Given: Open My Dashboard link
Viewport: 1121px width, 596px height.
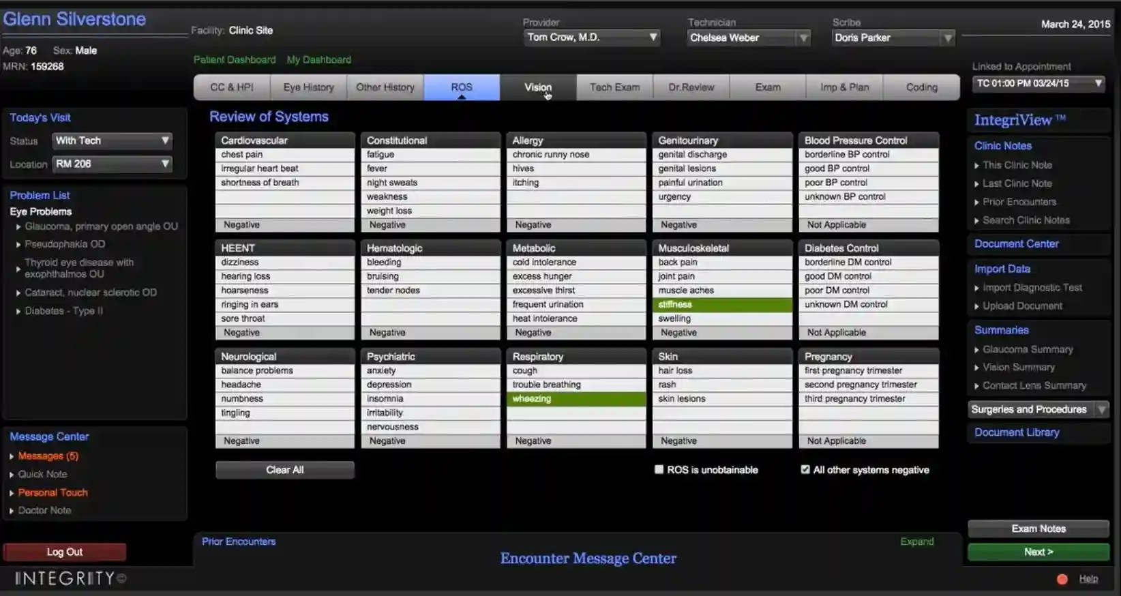Looking at the screenshot, I should click(x=319, y=60).
